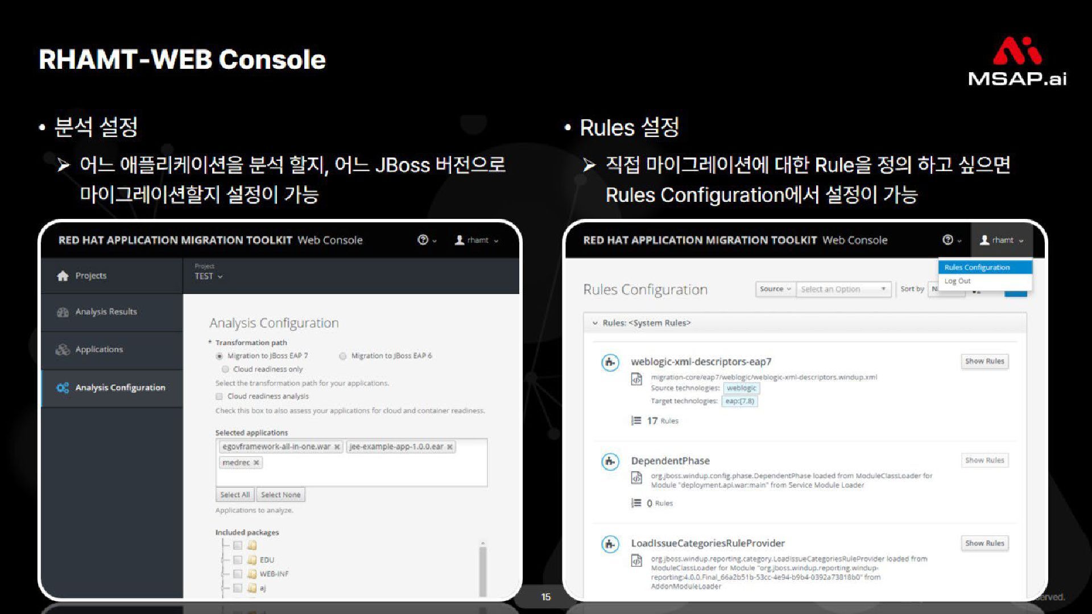Image resolution: width=1092 pixels, height=614 pixels.
Task: Click list icon beside 0 Rules
Action: 636,503
